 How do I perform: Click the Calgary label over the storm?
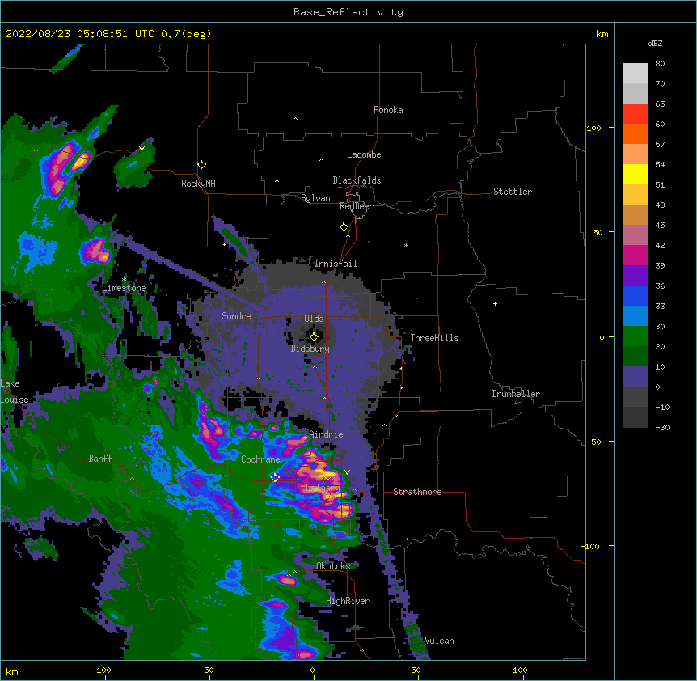point(323,488)
